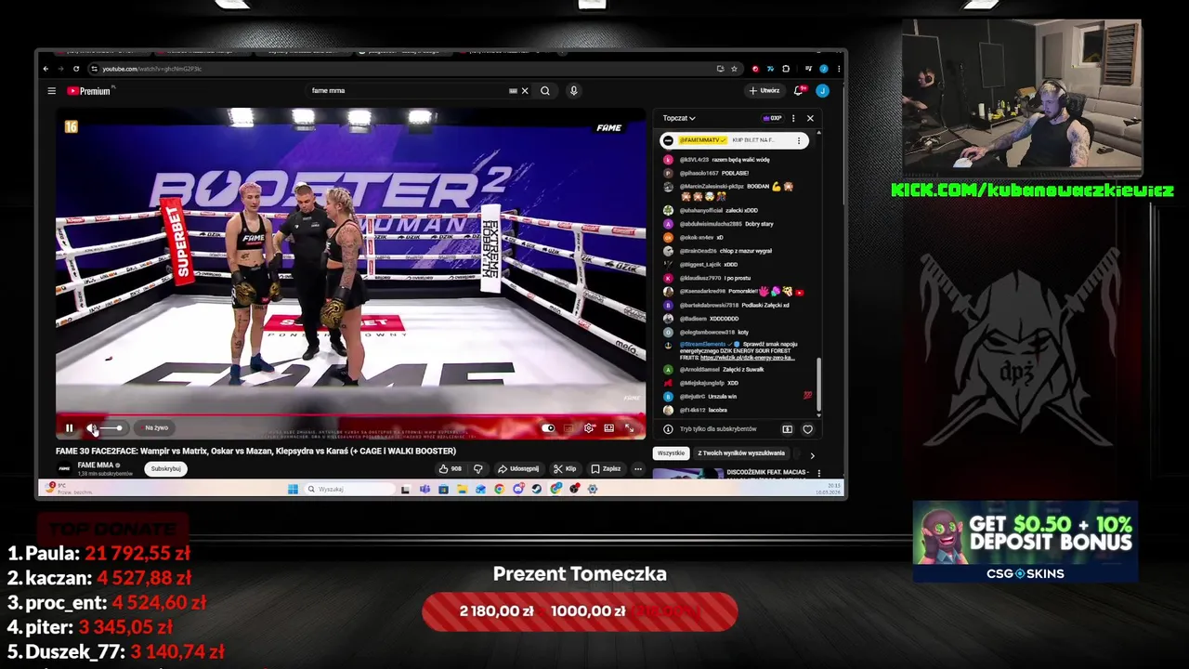Save video with Zapisz button
1189x669 pixels.
[x=606, y=469]
